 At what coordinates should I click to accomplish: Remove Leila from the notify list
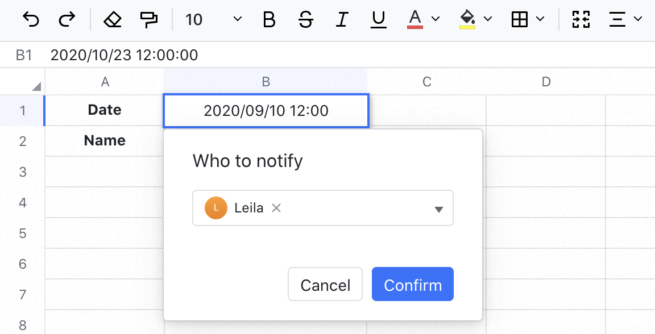(x=276, y=208)
